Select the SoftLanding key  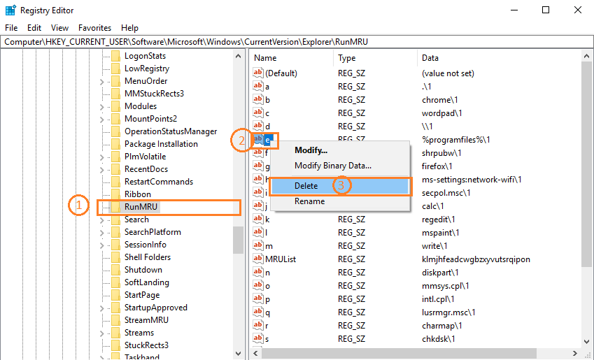(x=147, y=282)
